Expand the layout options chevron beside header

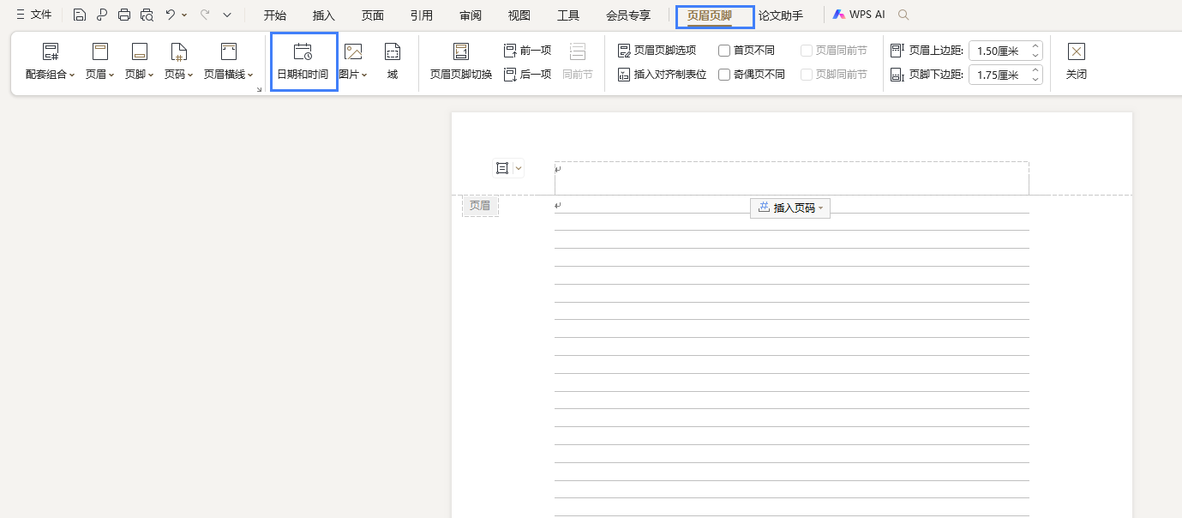click(518, 168)
